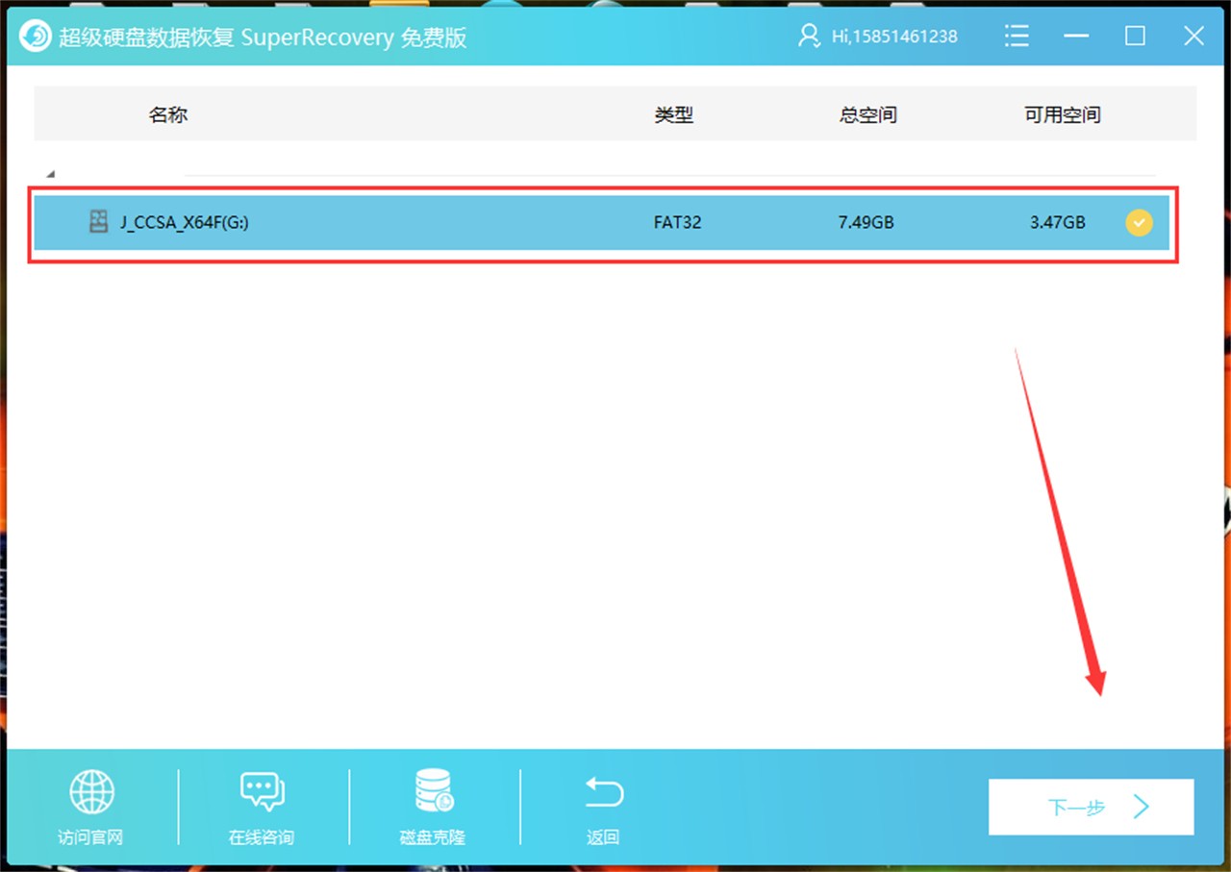Toggle the yellow checkmark on G: drive
The image size is (1231, 872).
point(1139,223)
